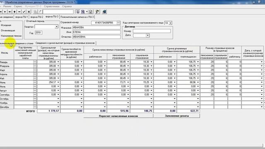Expand the Квартал dropdown
This screenshot has width=265, height=149.
click(56, 26)
